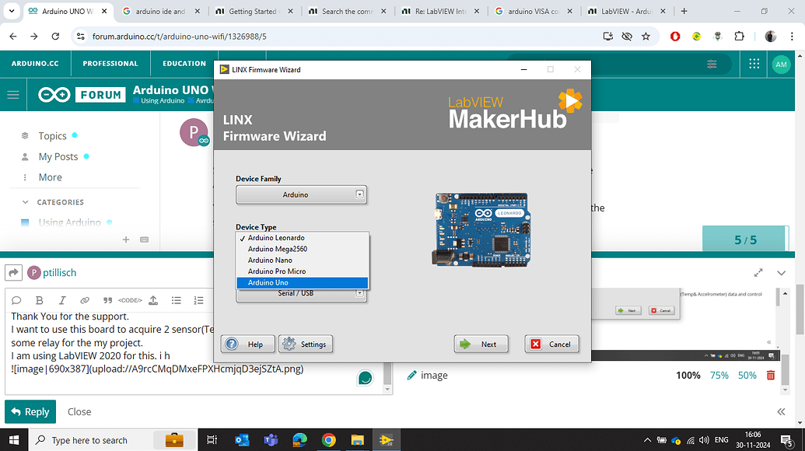Insert a code block in the editor
This screenshot has width=805, height=451.
click(129, 300)
